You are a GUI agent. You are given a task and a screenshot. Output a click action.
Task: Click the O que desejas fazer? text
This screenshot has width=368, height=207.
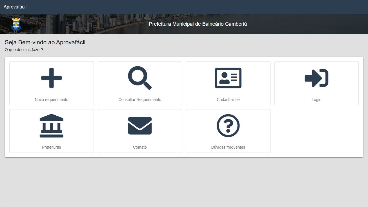pyautogui.click(x=24, y=50)
